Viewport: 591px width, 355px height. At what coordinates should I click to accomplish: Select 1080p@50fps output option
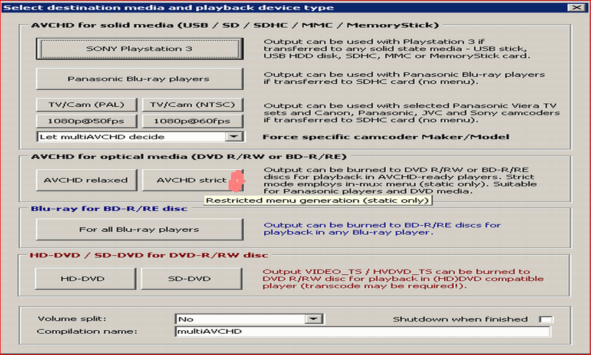[x=86, y=121]
